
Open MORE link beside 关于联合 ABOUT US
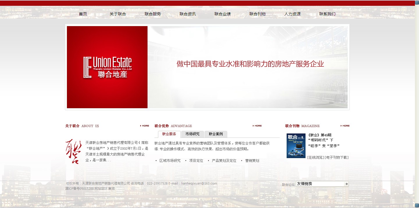pos(145,126)
